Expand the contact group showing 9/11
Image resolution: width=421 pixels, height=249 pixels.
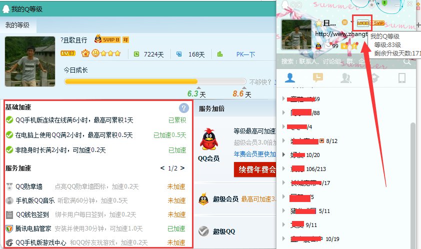tap(283, 224)
